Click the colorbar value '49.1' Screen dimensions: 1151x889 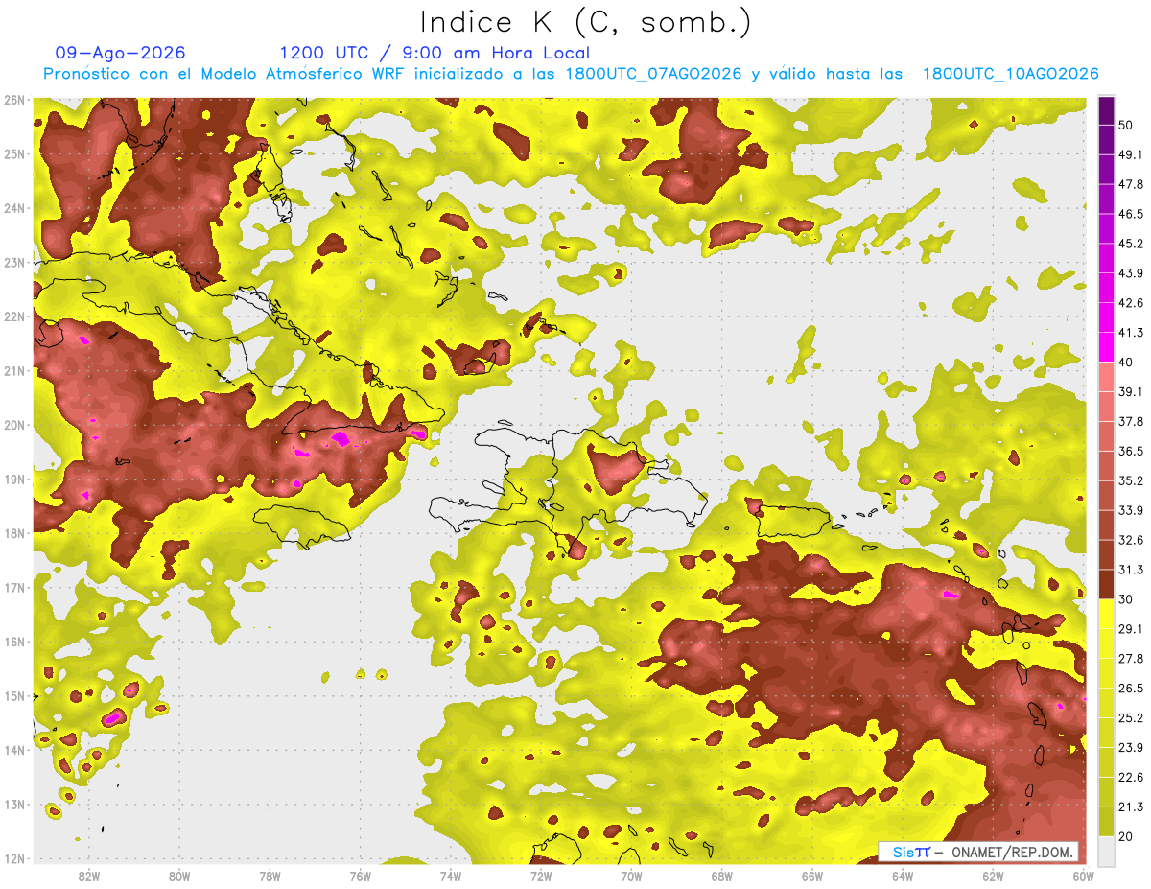(1131, 154)
